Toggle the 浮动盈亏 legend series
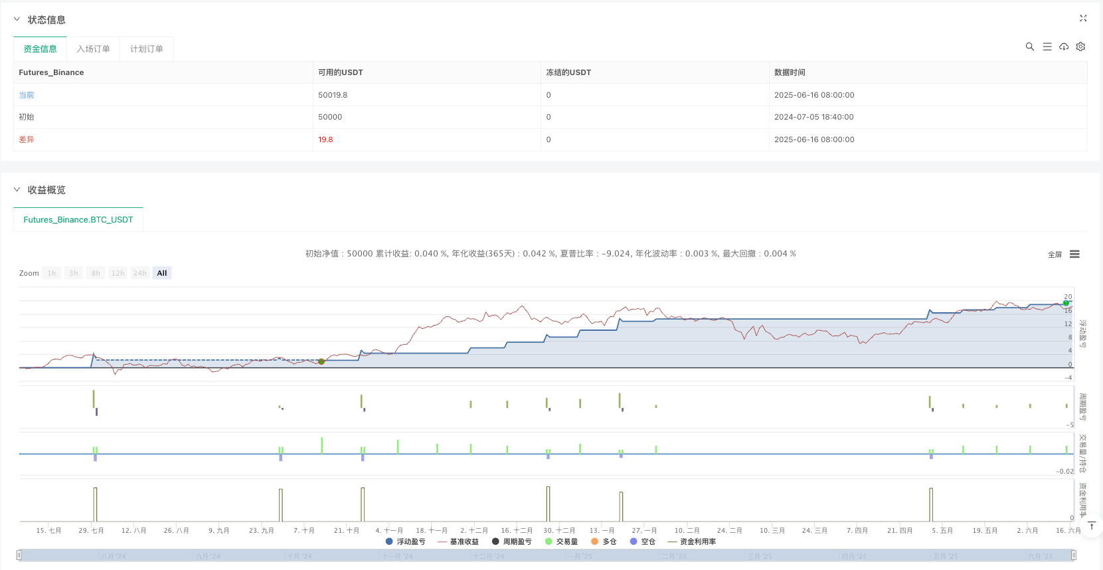 405,541
